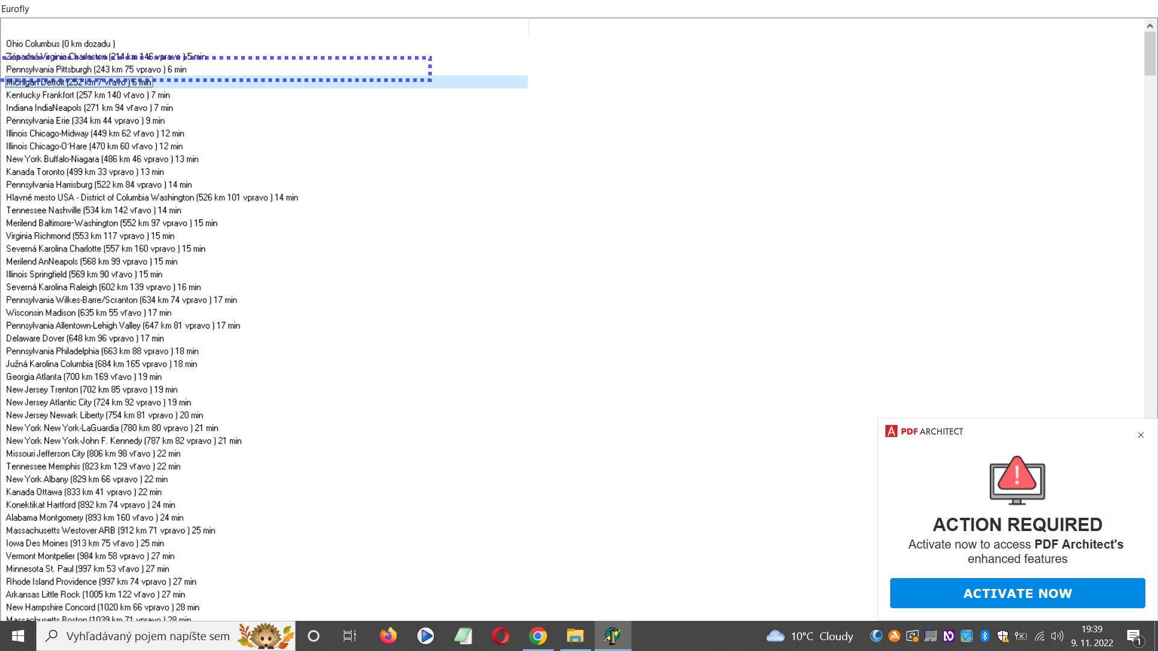The height and width of the screenshot is (651, 1158).
Task: Launch Opera browser from taskbar
Action: point(500,636)
